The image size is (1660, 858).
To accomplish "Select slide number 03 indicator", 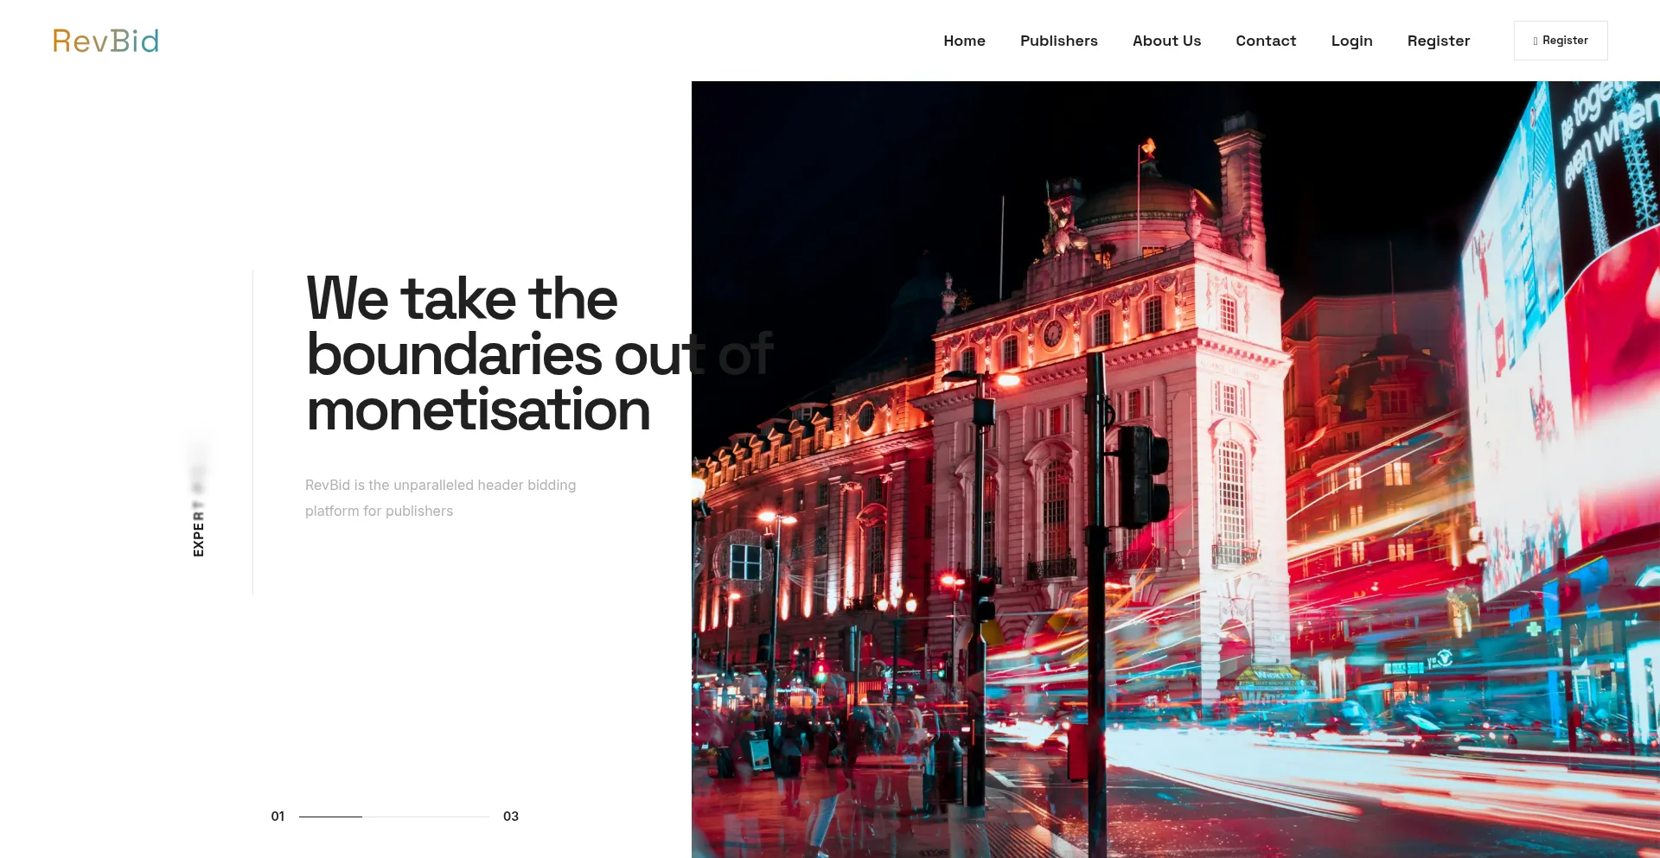I will click(x=511, y=817).
